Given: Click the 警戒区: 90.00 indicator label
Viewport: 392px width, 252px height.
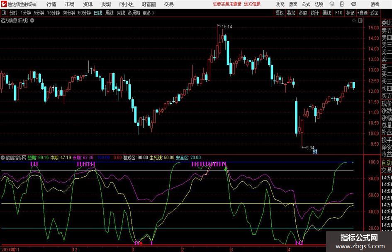Looking at the screenshot, I should 136,157.
